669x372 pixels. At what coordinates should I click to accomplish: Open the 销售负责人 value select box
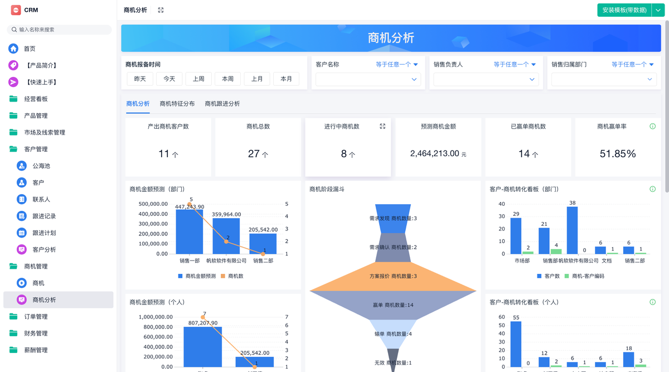(x=486, y=79)
